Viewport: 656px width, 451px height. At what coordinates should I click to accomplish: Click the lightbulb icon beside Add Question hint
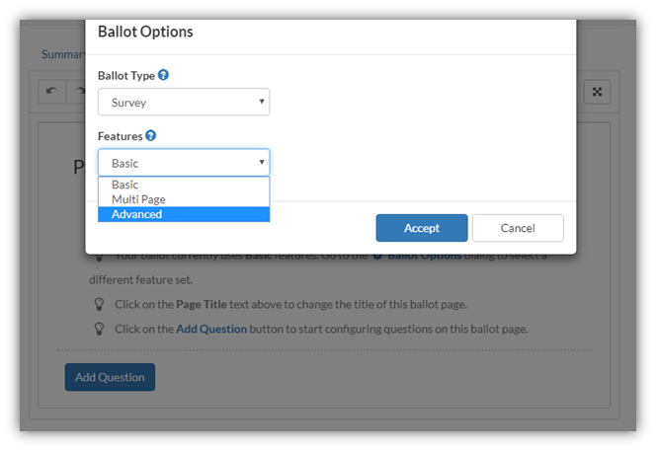click(x=99, y=329)
